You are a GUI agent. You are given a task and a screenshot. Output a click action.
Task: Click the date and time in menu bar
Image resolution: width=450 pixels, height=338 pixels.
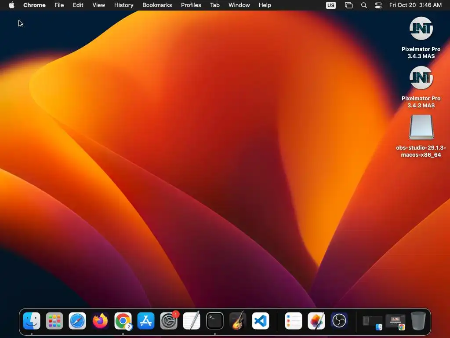[x=415, y=5]
